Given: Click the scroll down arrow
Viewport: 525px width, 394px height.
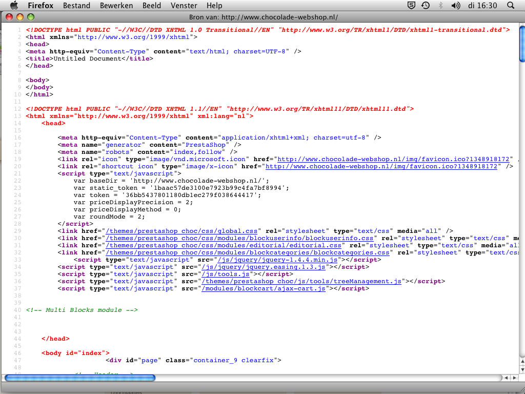Looking at the screenshot, I should click(522, 369).
